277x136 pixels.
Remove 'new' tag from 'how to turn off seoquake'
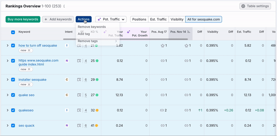point(29,50)
